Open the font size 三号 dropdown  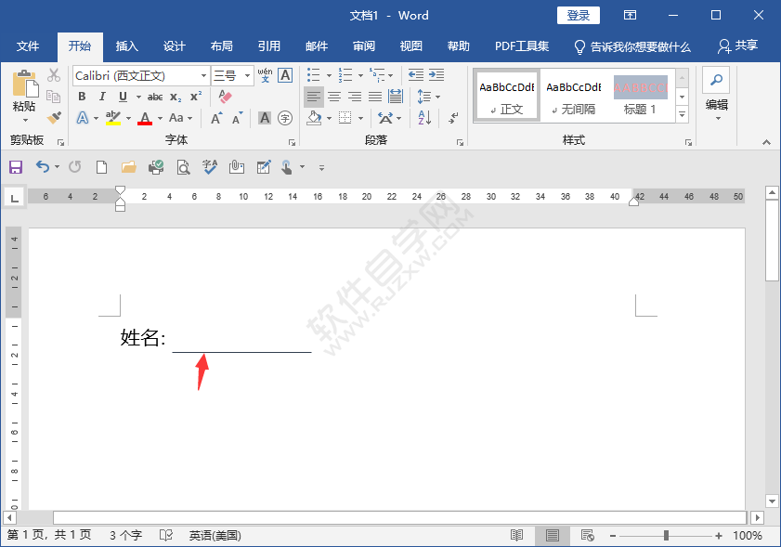click(x=248, y=76)
